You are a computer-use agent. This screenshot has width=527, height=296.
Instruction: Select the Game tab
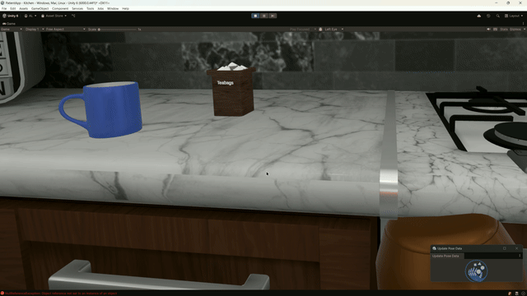coord(9,24)
